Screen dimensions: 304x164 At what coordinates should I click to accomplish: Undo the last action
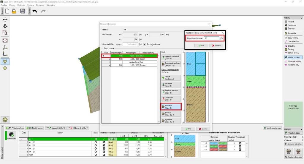35,11
